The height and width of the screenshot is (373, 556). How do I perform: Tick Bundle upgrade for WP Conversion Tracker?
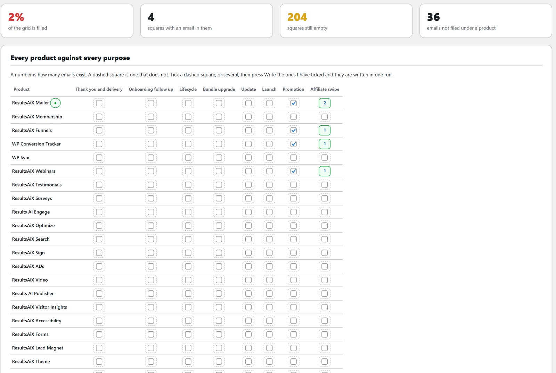[x=219, y=144]
